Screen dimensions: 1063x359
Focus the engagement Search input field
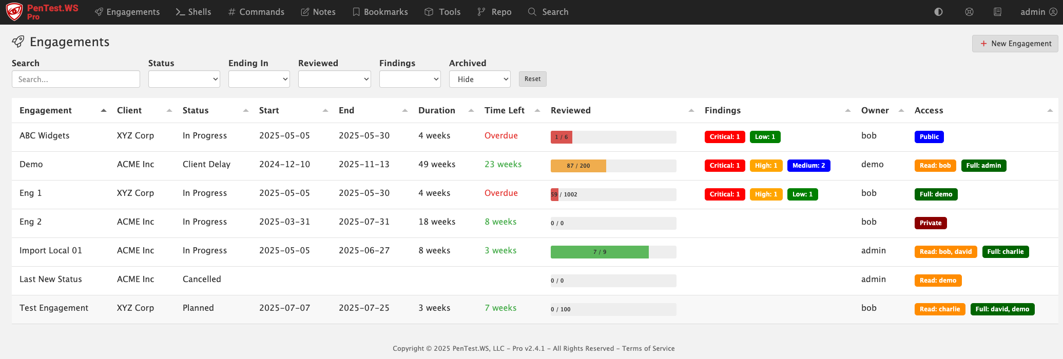(x=76, y=79)
